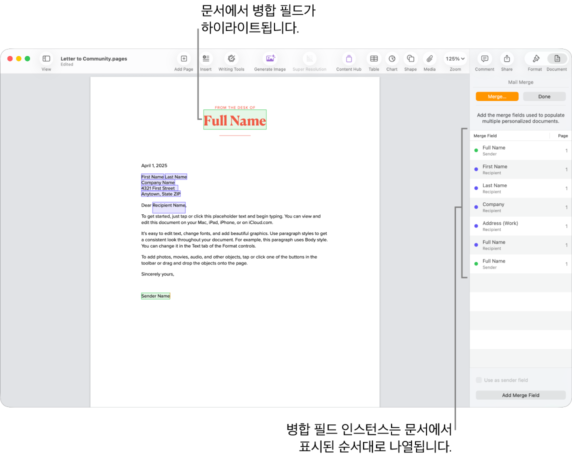
Task: Add a Comment
Action: click(x=484, y=58)
